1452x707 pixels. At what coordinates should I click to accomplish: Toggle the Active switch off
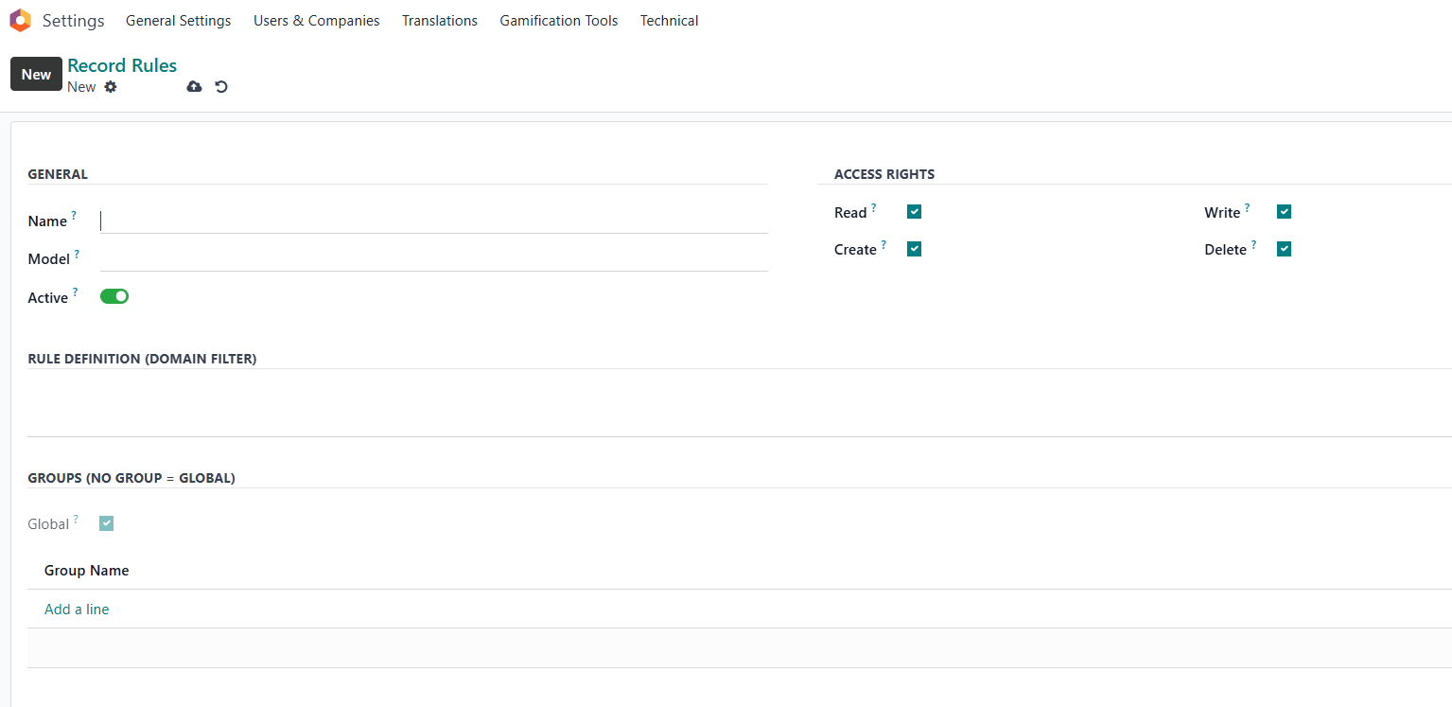(114, 296)
